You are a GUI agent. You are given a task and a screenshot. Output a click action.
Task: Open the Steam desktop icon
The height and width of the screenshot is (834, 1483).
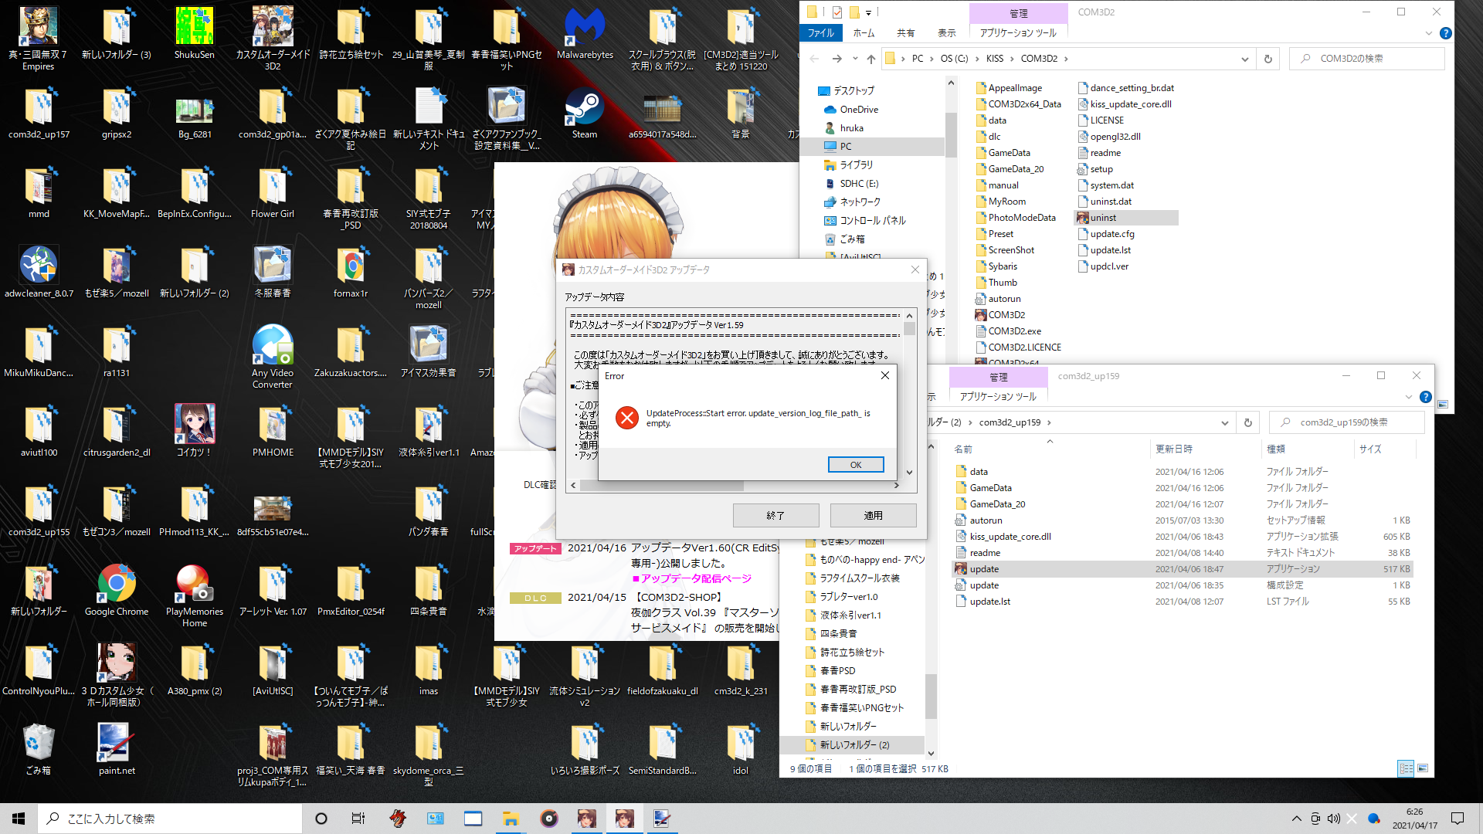point(585,114)
